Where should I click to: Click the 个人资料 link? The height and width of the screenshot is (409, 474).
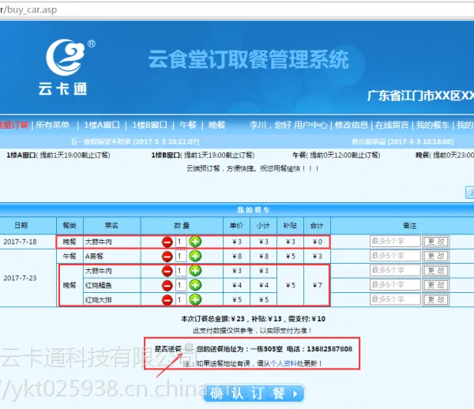(284, 363)
